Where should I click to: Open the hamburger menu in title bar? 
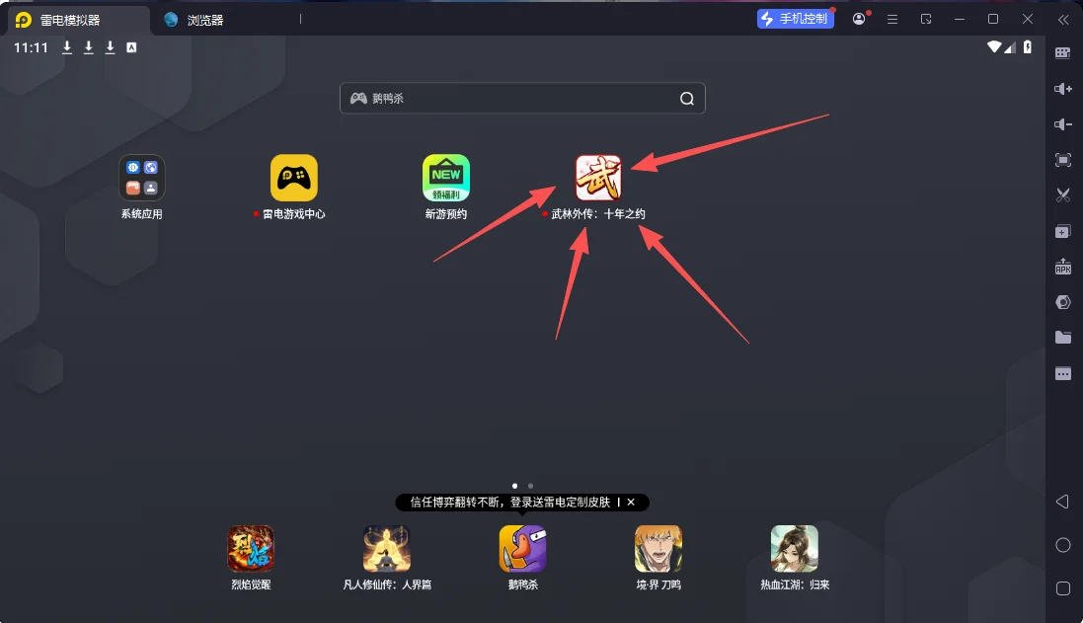click(892, 19)
